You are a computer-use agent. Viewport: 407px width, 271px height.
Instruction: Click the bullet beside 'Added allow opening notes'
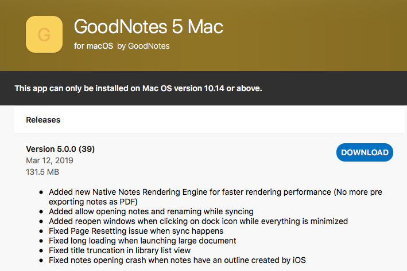(x=40, y=211)
